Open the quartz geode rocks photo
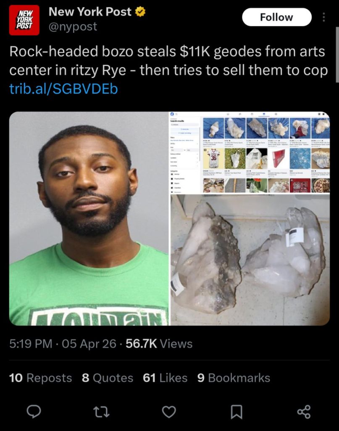 coord(250,260)
